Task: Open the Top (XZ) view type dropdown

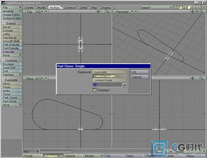Action: (35, 11)
